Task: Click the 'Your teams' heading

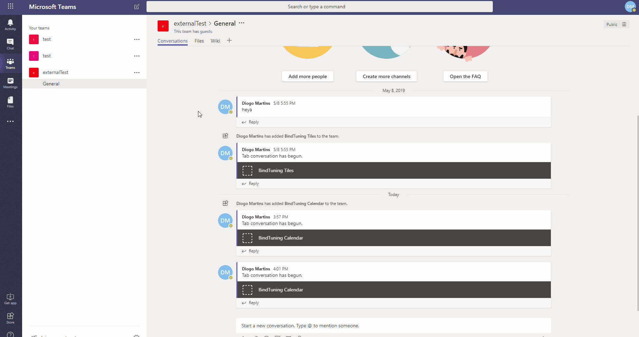Action: pos(39,28)
